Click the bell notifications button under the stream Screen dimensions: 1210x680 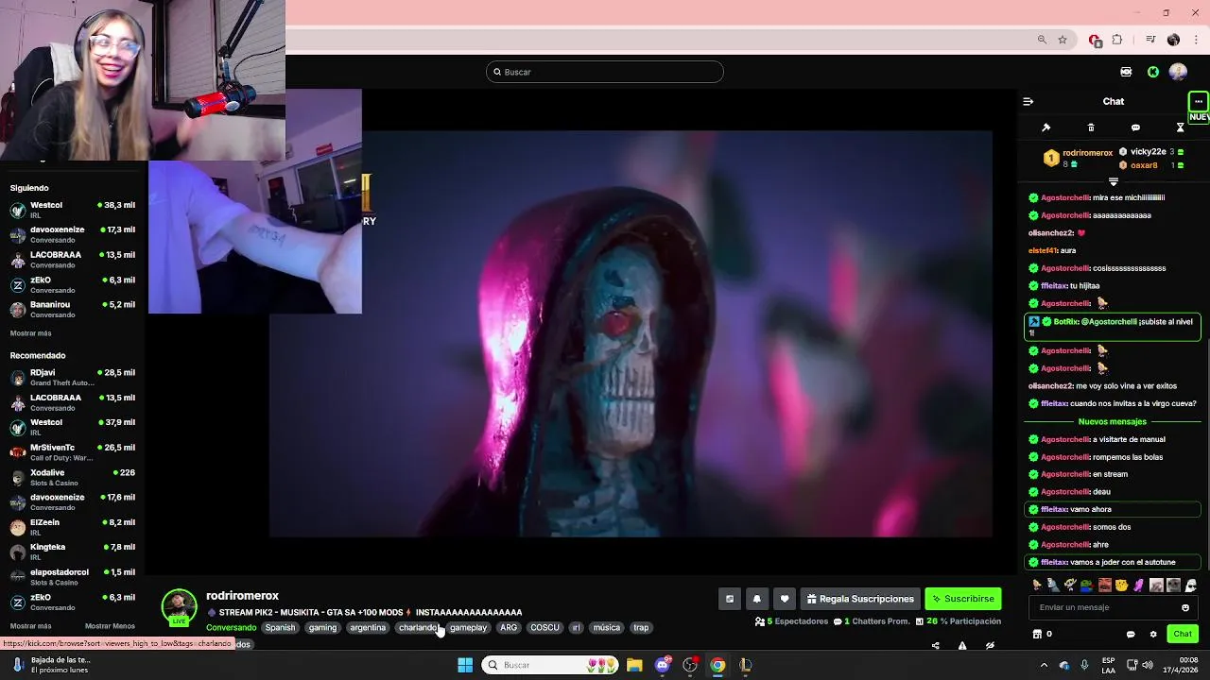click(x=756, y=599)
